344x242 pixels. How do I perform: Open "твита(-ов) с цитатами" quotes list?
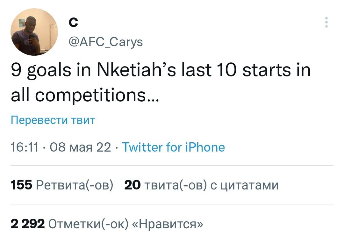click(211, 185)
